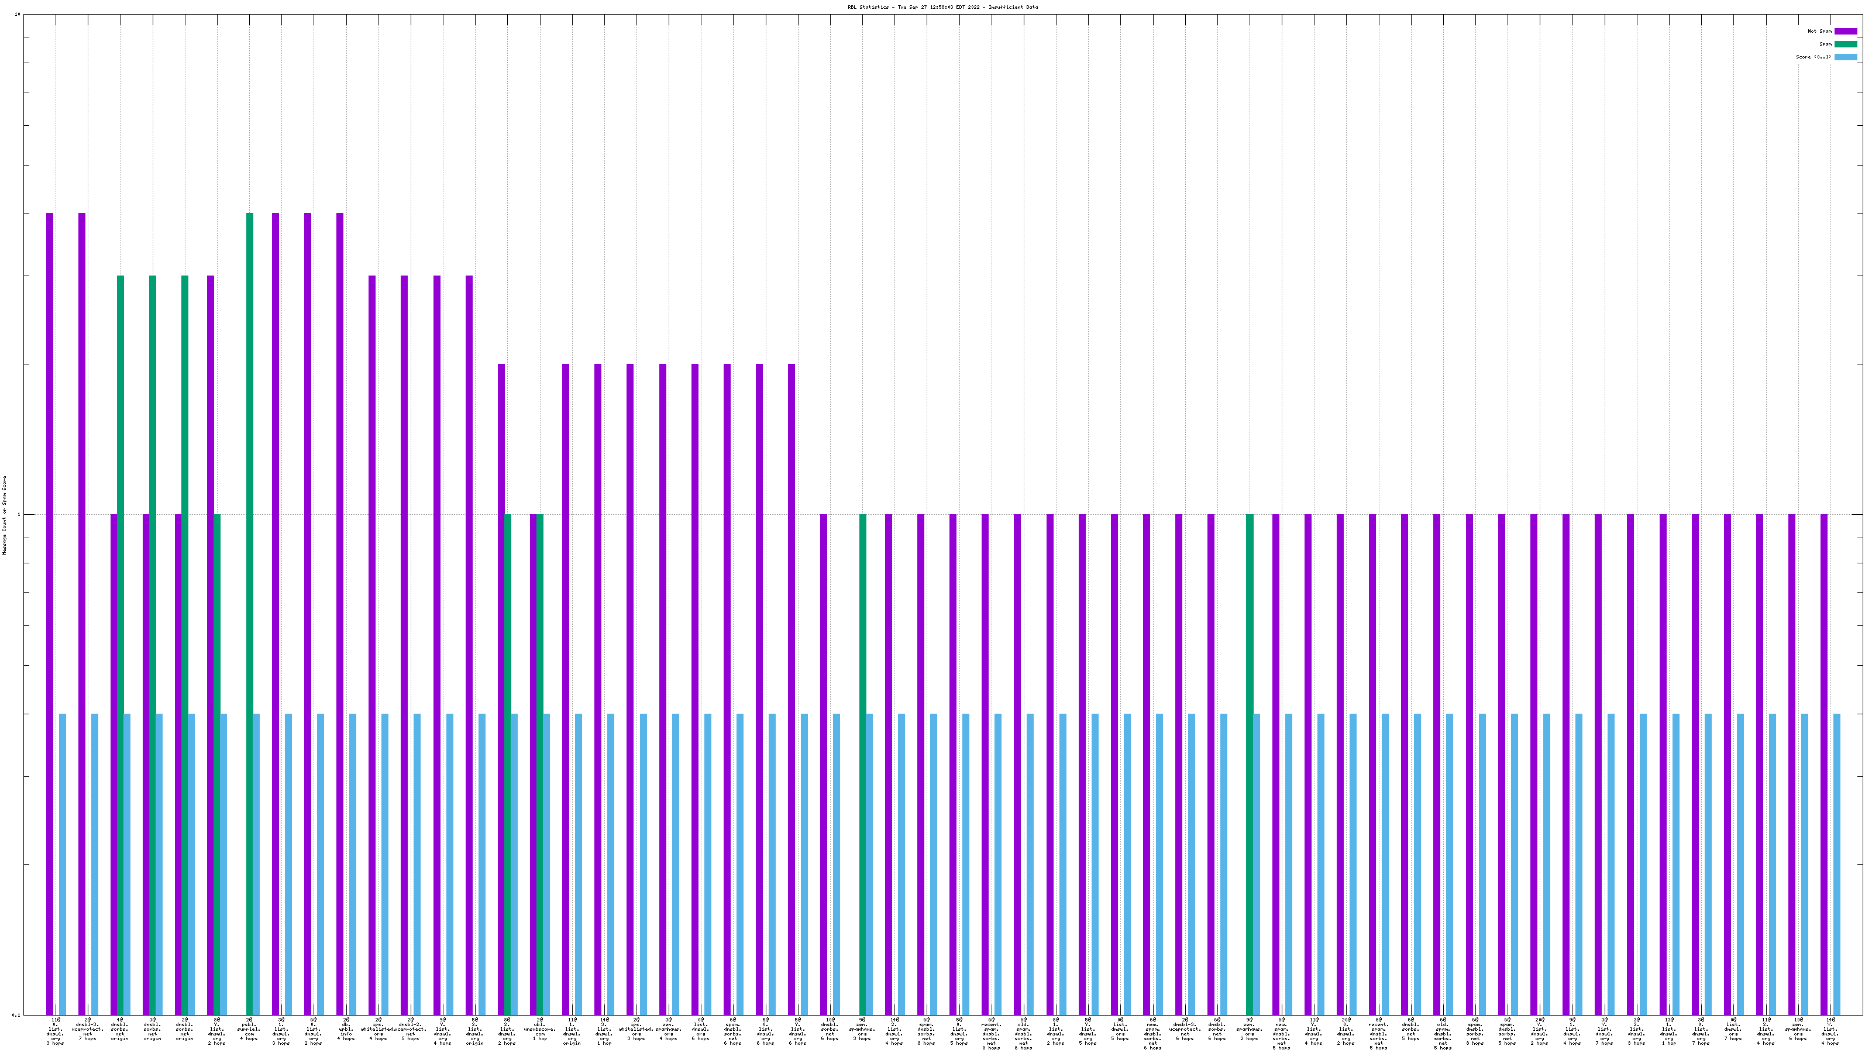Click the green zen.spamhaus.org 2 hops Spam bar
Image resolution: width=1872 pixels, height=1053 pixels.
(1249, 763)
